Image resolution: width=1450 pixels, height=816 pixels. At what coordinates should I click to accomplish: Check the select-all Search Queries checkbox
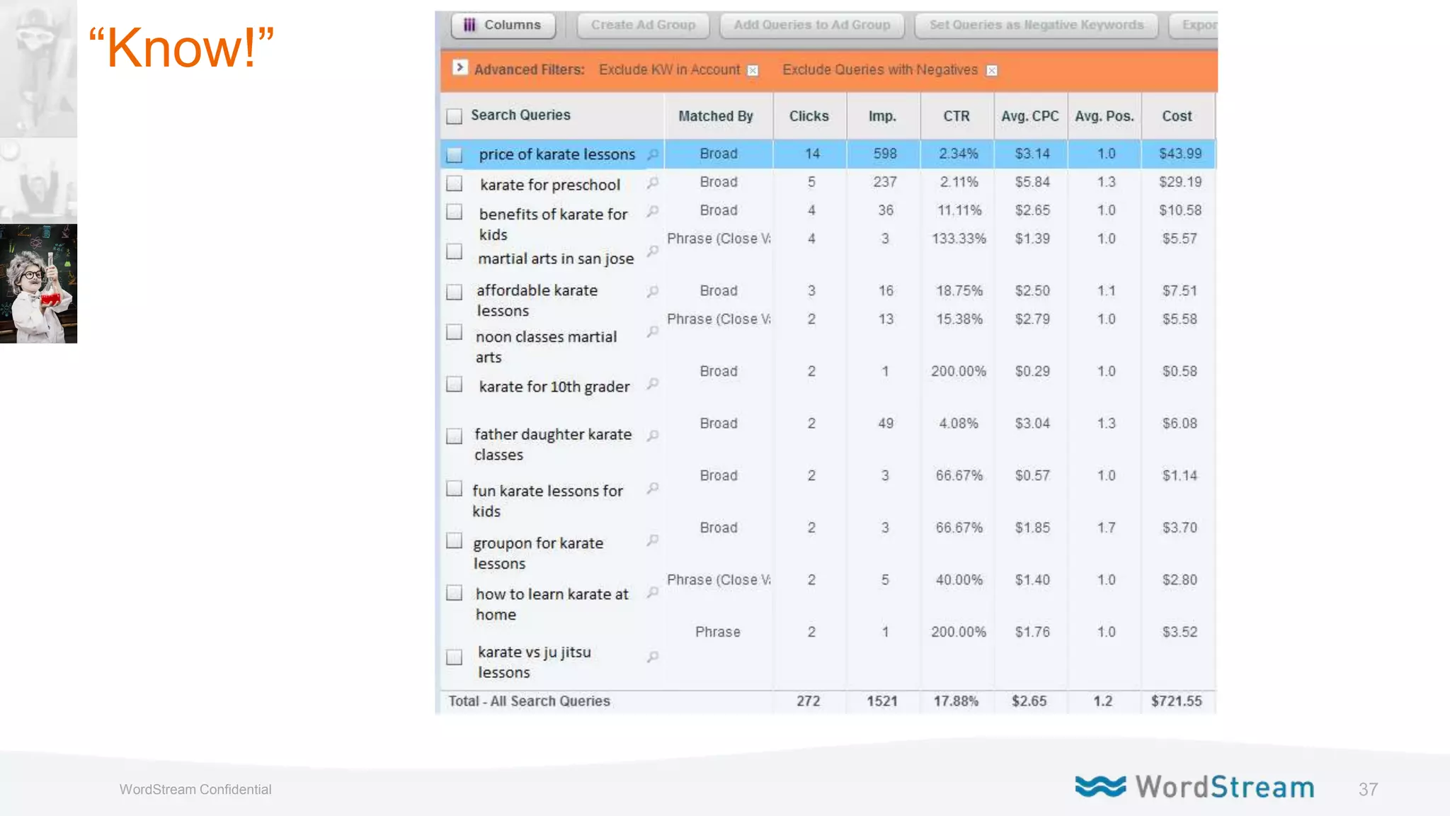click(x=455, y=116)
